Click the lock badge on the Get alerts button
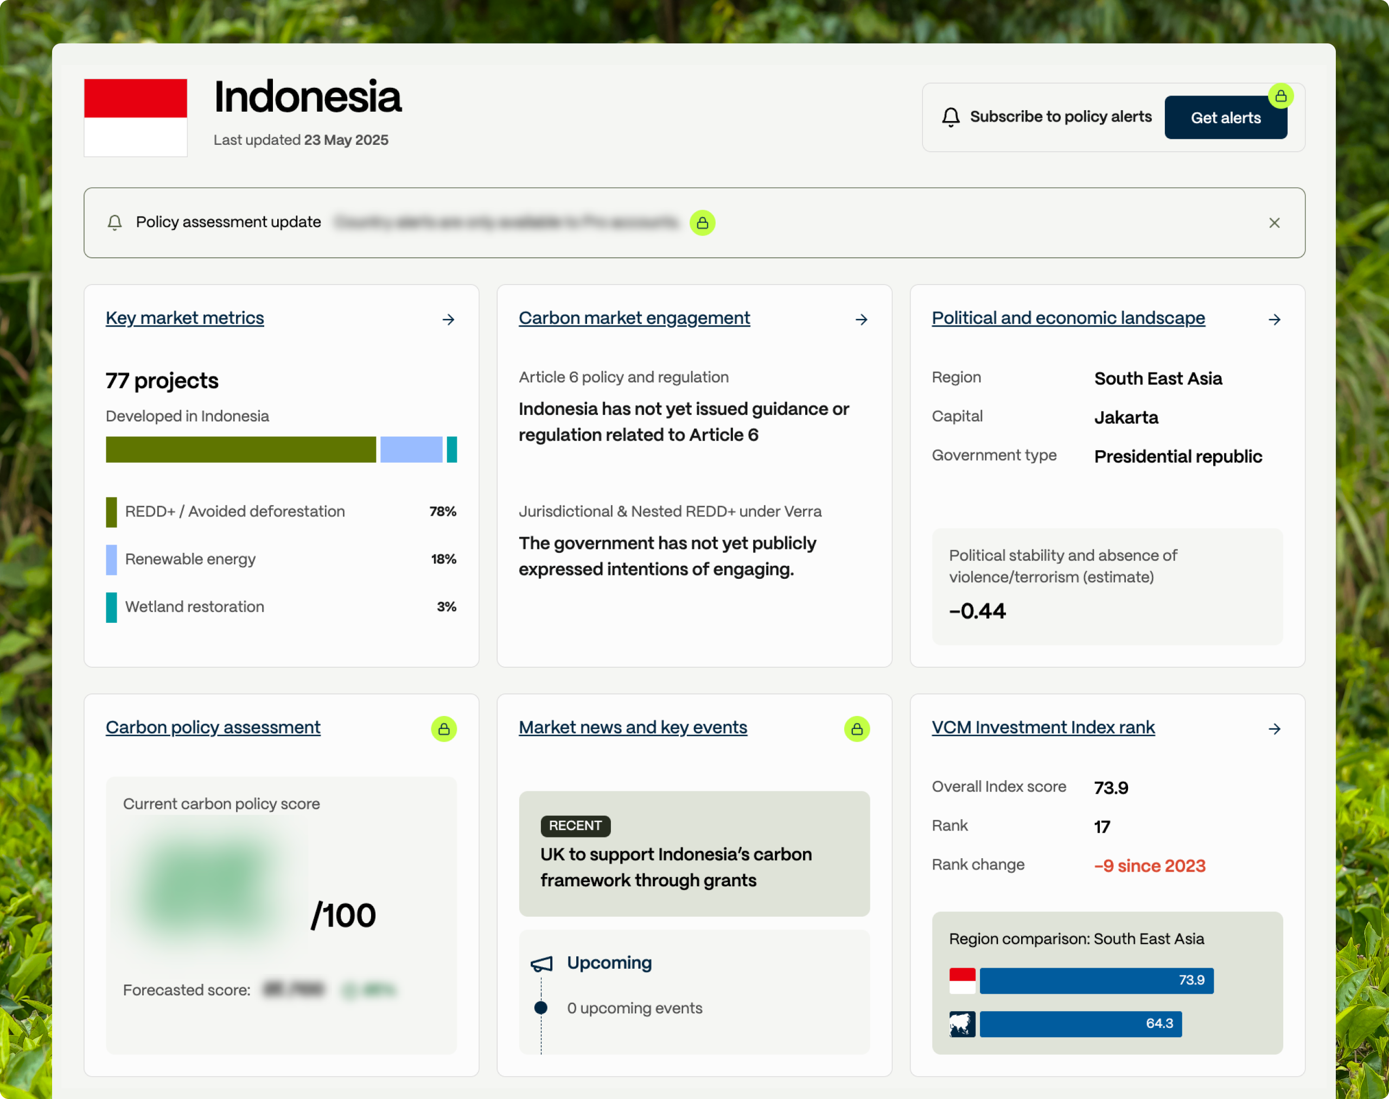Viewport: 1389px width, 1099px height. pyautogui.click(x=1280, y=97)
